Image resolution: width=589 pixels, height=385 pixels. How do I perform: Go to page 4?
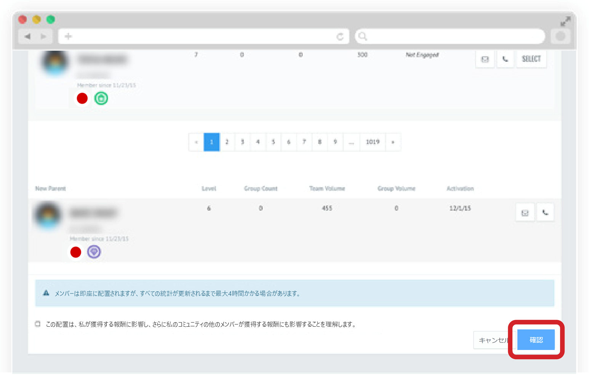coord(258,142)
